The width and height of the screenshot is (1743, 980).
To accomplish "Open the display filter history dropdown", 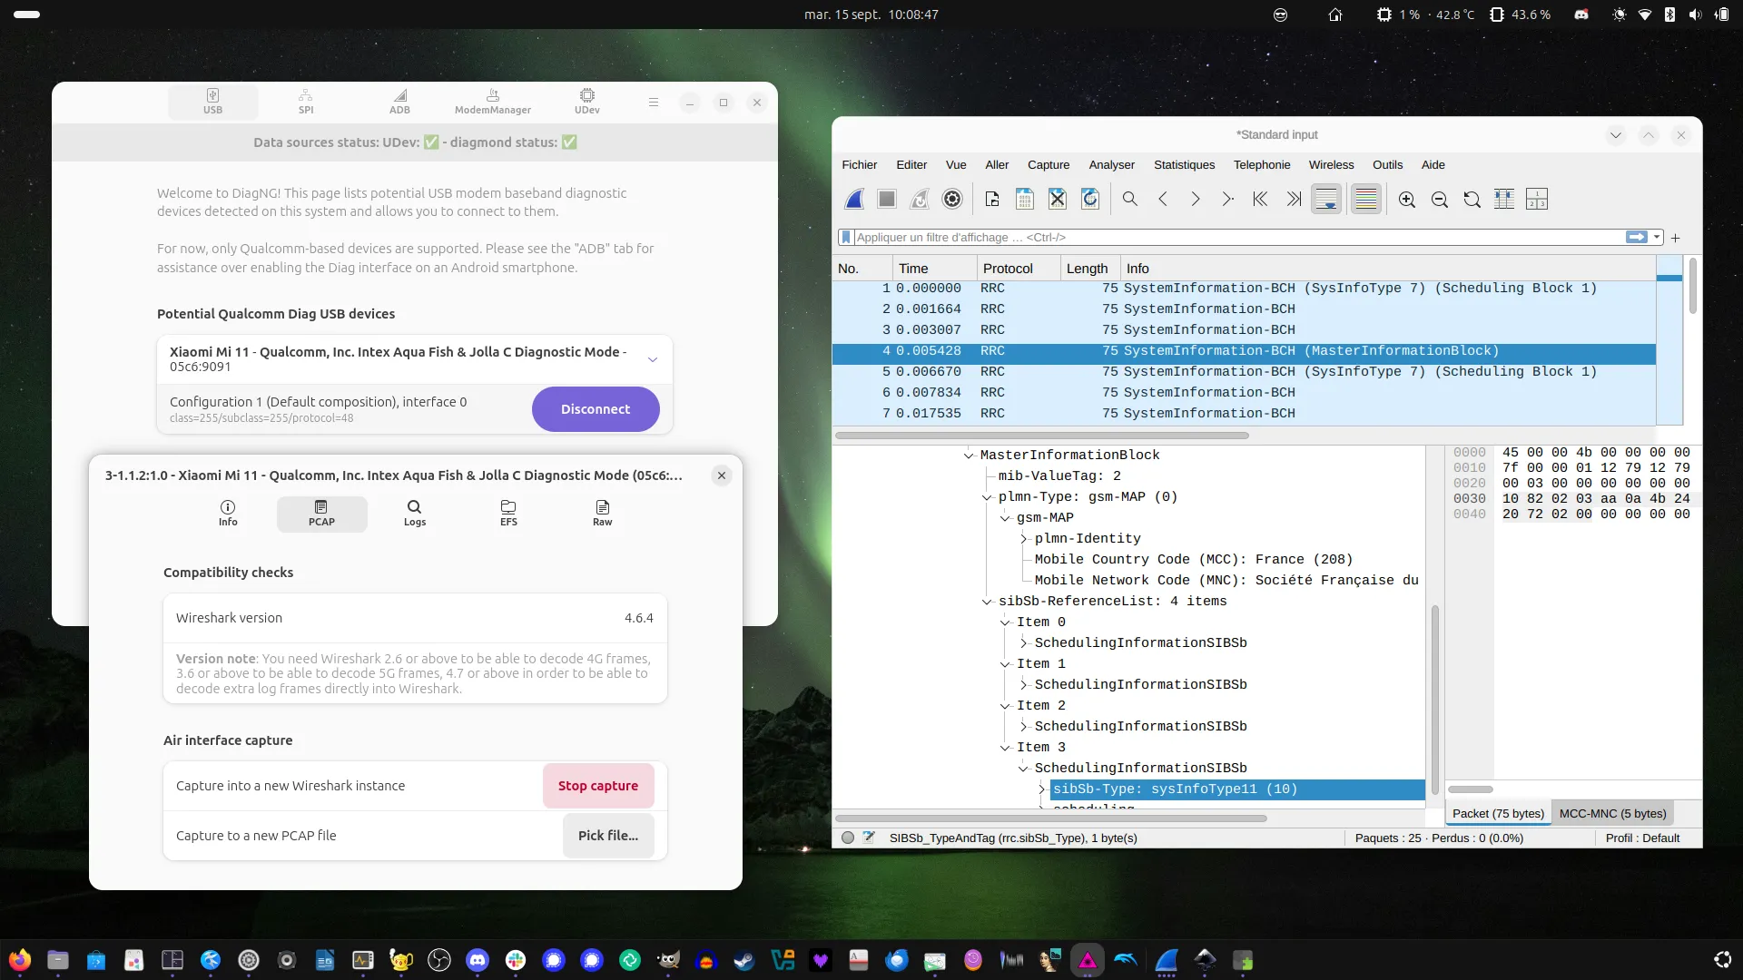I will [x=1658, y=237].
